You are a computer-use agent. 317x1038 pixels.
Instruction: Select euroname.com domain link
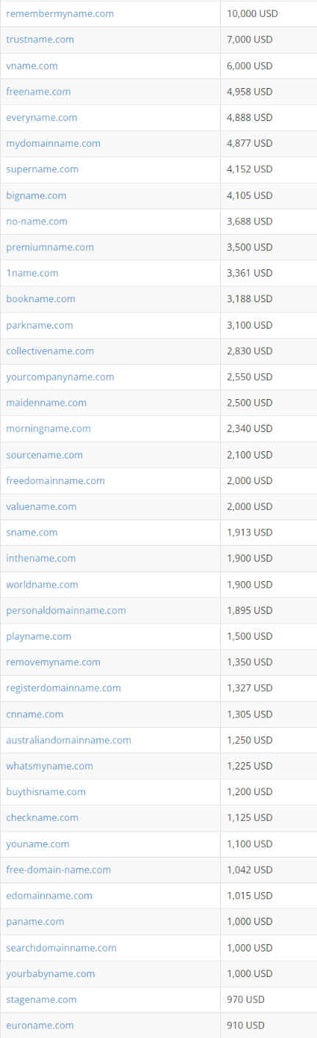pos(40,1025)
